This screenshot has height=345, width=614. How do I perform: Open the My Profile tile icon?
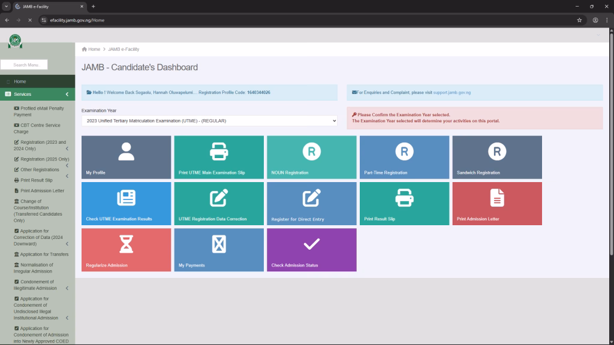pyautogui.click(x=126, y=152)
